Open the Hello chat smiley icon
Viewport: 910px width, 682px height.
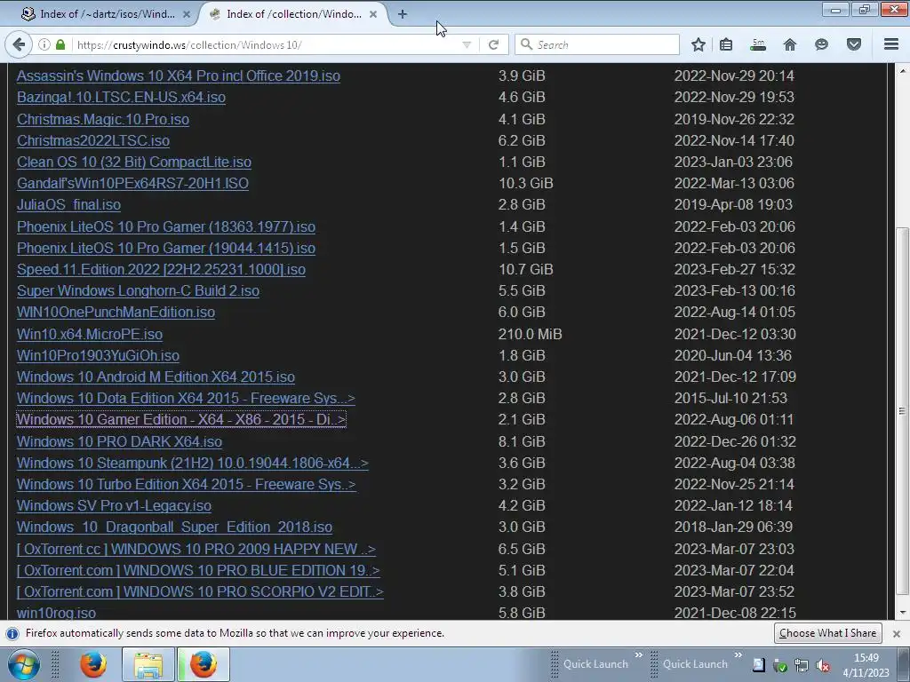coord(821,44)
